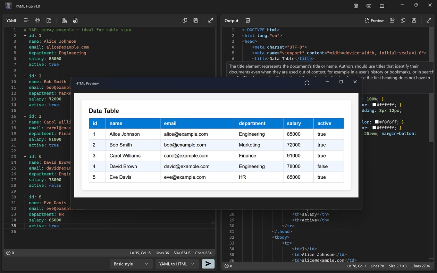Click the share/export icon in Output toolbar
The height and width of the screenshot is (273, 437).
[x=392, y=20]
